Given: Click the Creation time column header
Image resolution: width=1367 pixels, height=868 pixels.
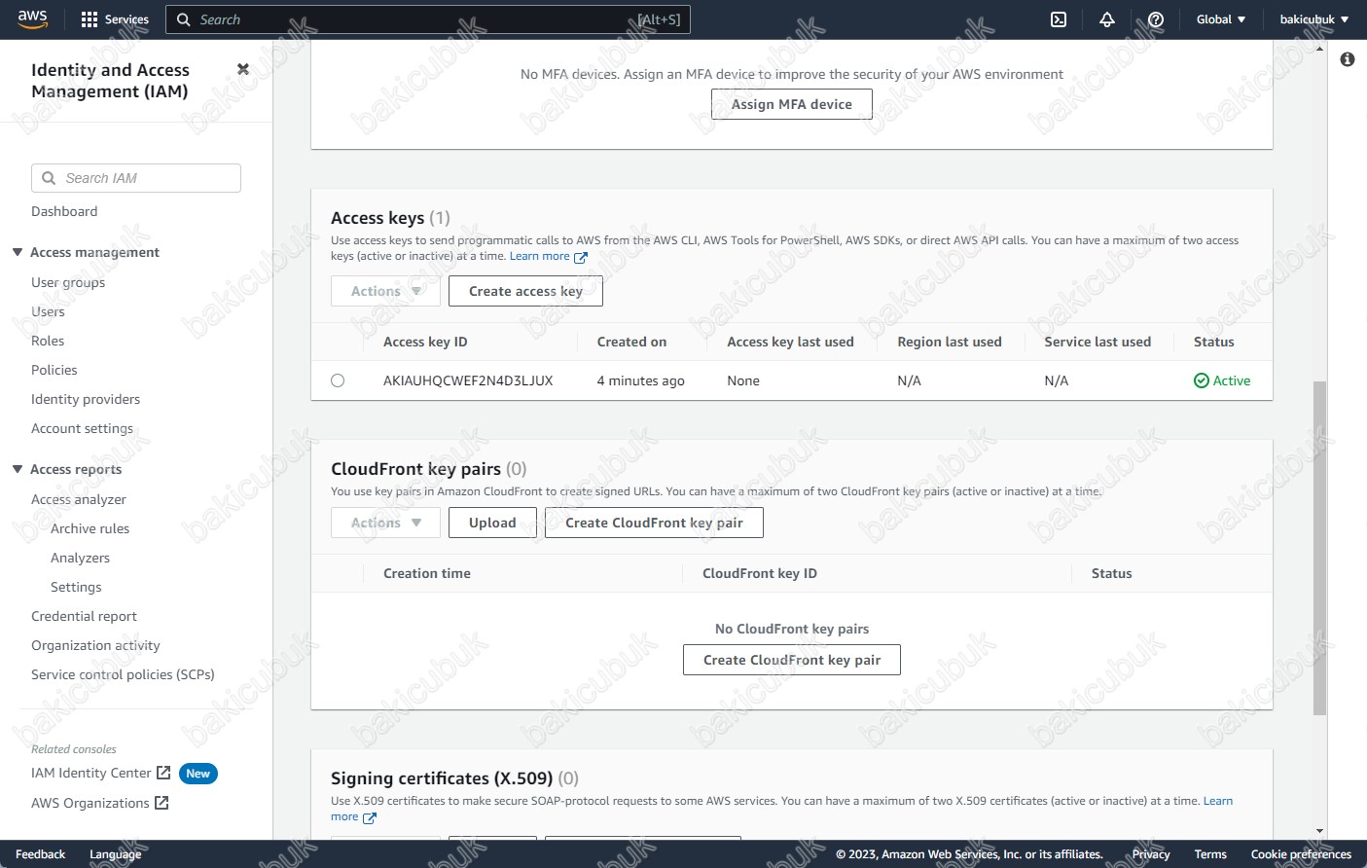Looking at the screenshot, I should click(x=427, y=573).
